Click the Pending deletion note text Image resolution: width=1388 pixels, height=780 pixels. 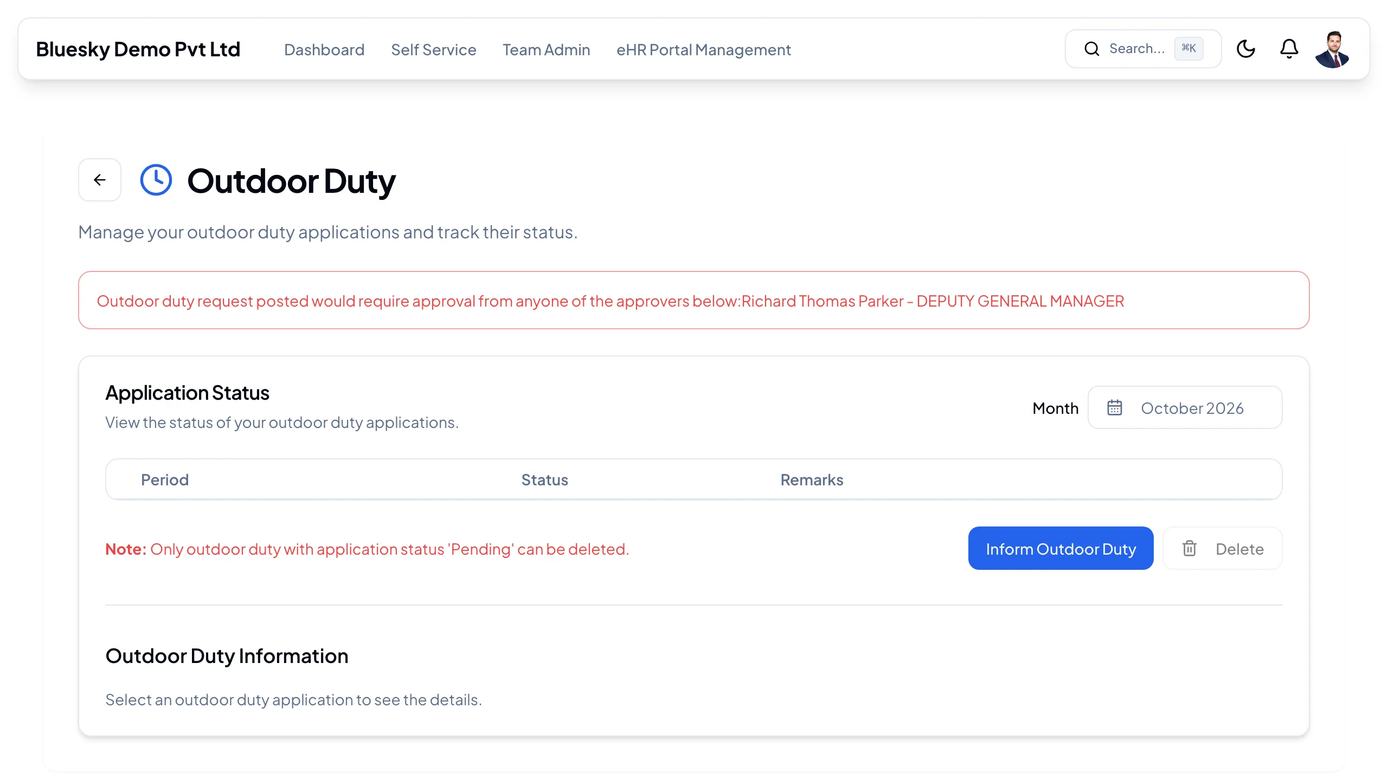coord(367,549)
